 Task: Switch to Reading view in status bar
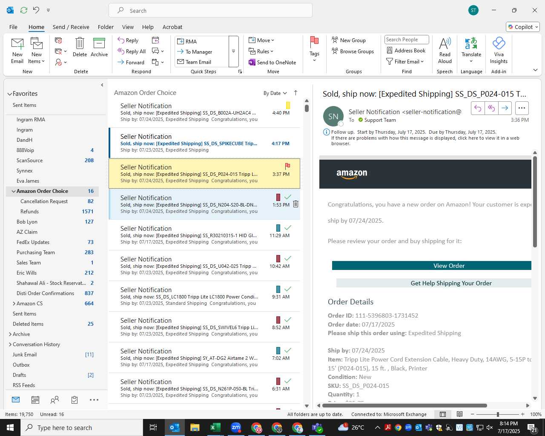pyautogui.click(x=460, y=414)
